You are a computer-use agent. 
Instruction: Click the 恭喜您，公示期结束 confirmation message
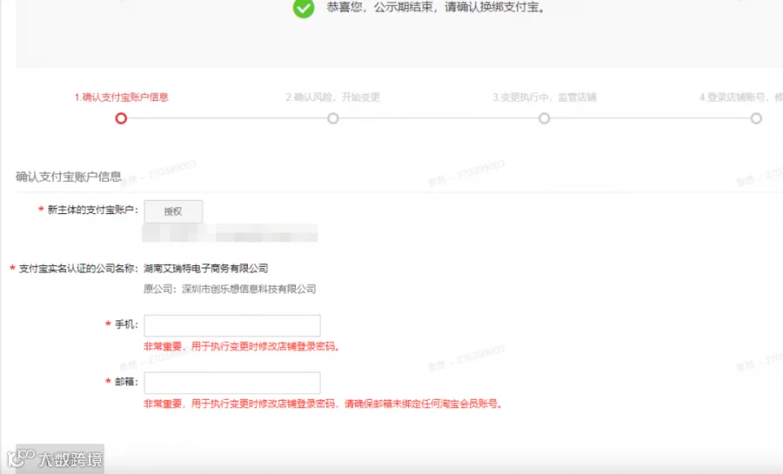436,8
